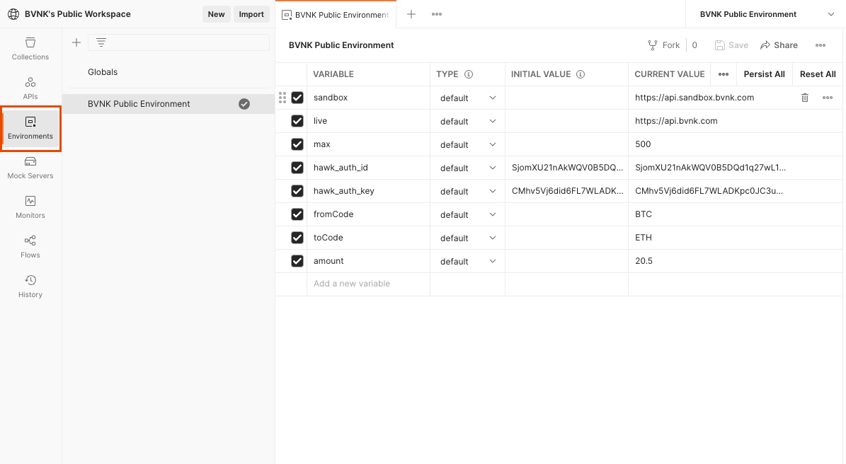Click the Import button
The image size is (846, 464).
[x=251, y=14]
